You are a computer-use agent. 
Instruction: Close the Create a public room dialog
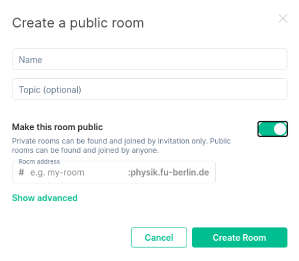[x=283, y=19]
